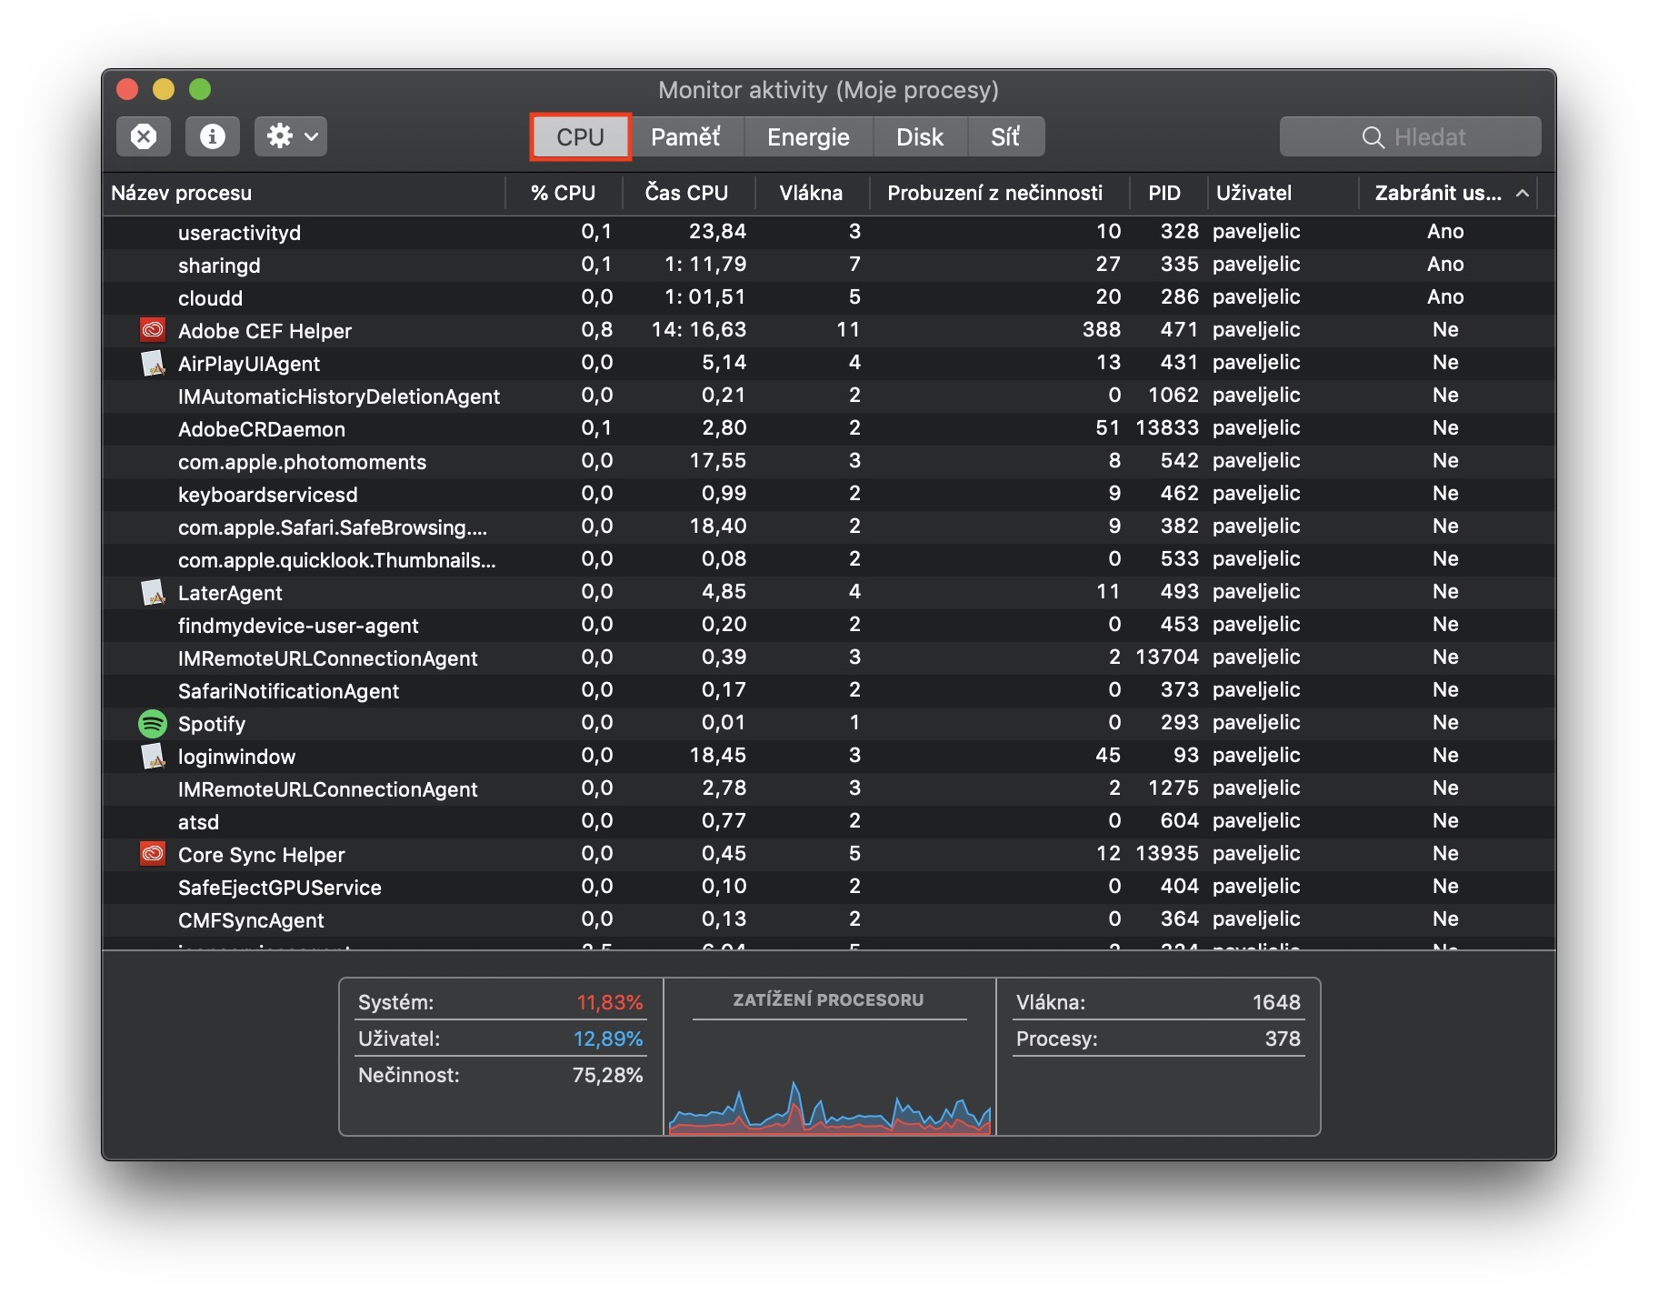Image resolution: width=1658 pixels, height=1295 pixels.
Task: Switch to the Energie tab
Action: pos(807,137)
